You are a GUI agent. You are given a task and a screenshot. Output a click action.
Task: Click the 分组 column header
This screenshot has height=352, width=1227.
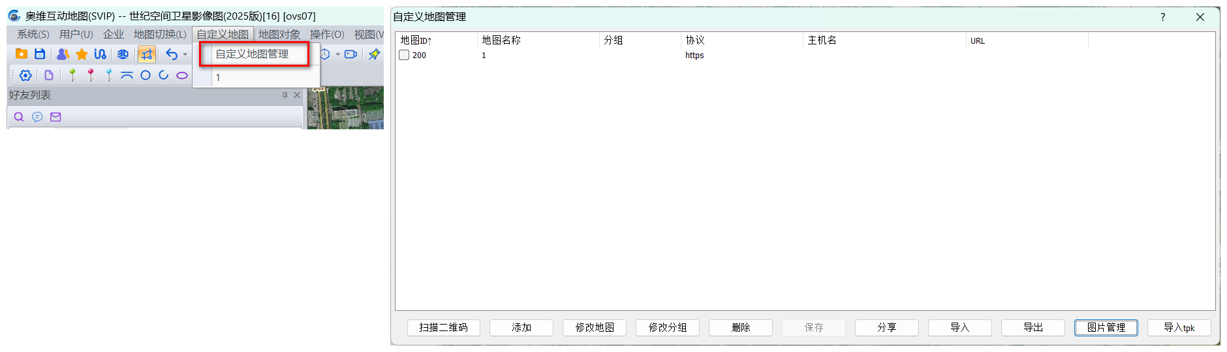[640, 40]
